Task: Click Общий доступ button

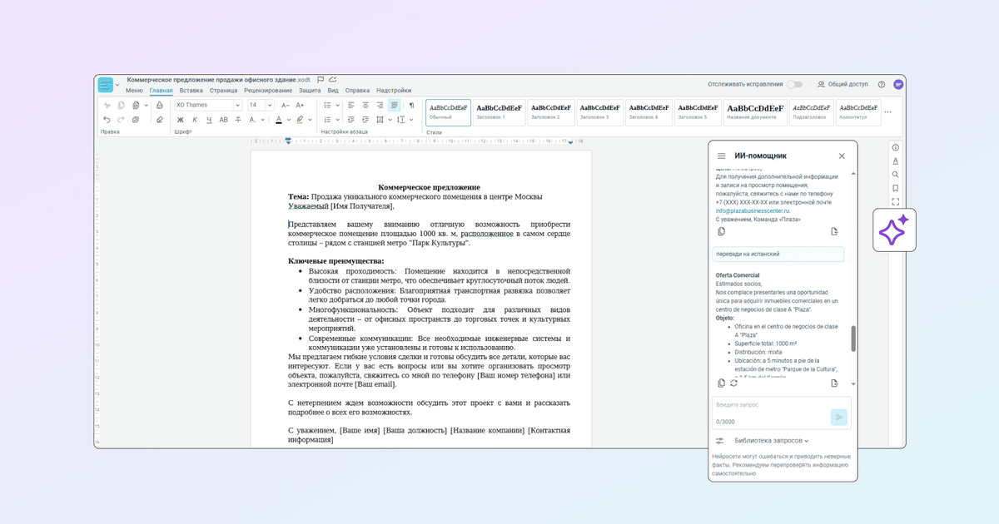Action: tap(842, 84)
